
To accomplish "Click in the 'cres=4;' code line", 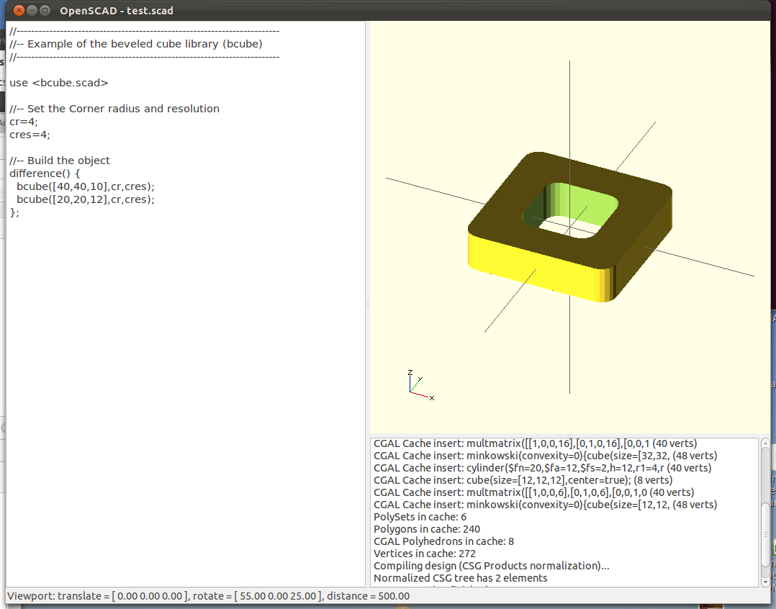I will coord(30,135).
